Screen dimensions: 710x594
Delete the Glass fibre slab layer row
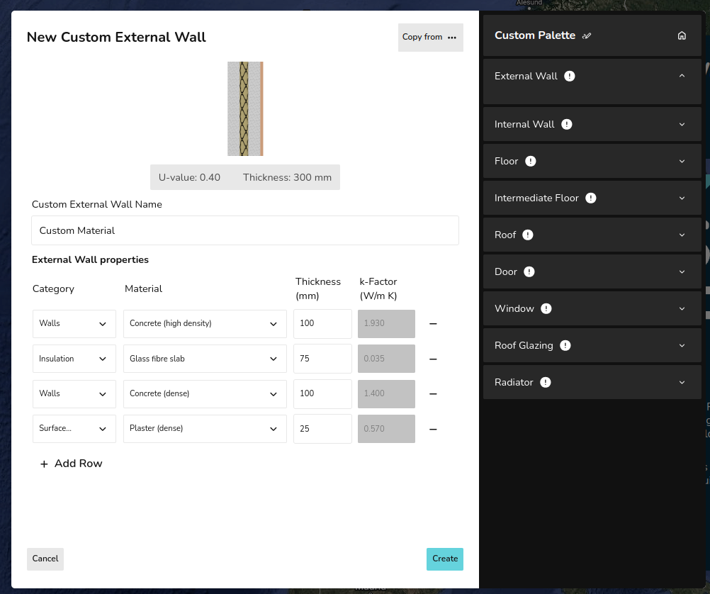[433, 359]
